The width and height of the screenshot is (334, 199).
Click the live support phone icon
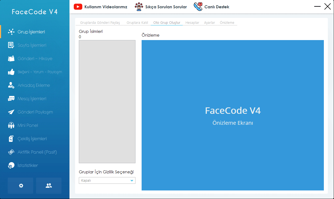[198, 7]
